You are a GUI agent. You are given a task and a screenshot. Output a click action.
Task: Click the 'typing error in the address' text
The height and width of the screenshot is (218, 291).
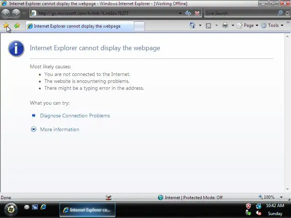pos(114,88)
